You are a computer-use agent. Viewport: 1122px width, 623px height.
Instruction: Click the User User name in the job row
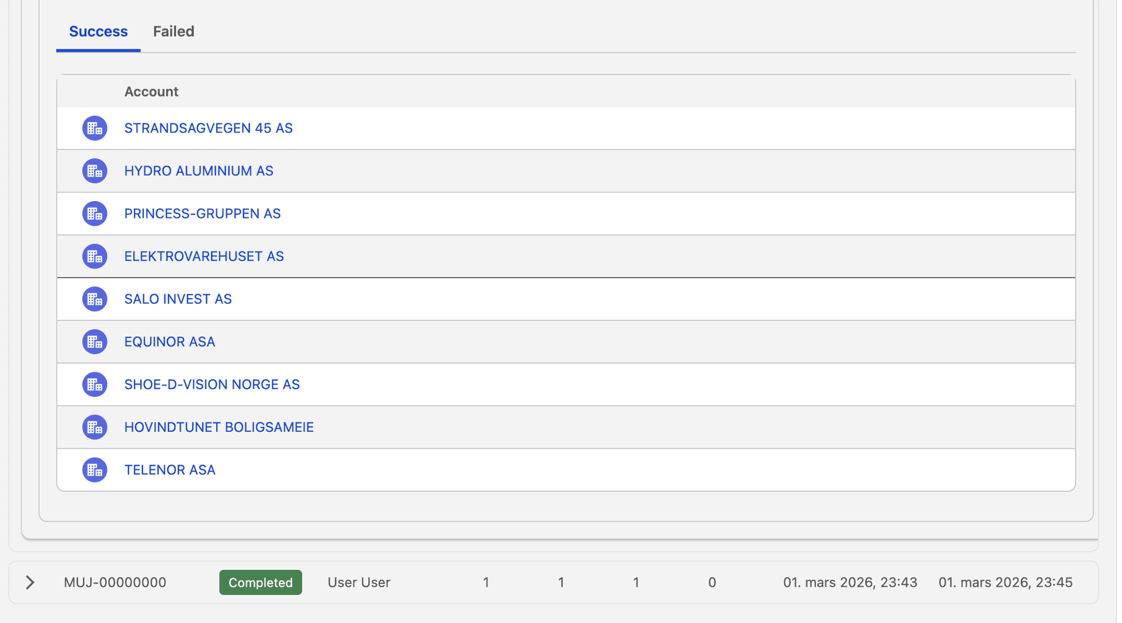pyautogui.click(x=359, y=582)
